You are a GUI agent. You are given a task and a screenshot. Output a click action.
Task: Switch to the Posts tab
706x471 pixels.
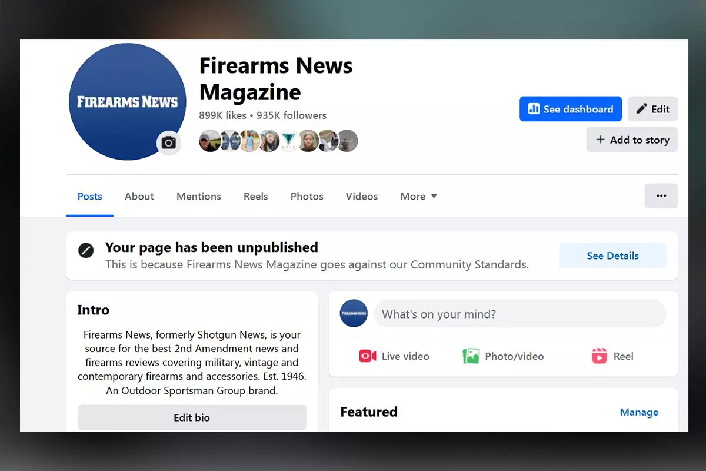90,197
